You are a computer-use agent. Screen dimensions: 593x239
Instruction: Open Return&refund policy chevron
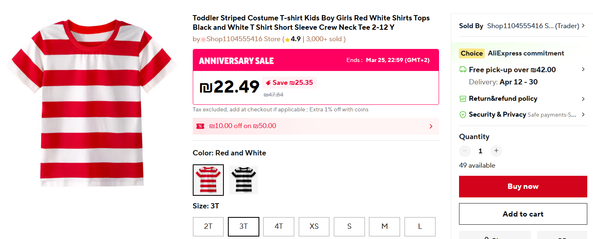(x=583, y=99)
